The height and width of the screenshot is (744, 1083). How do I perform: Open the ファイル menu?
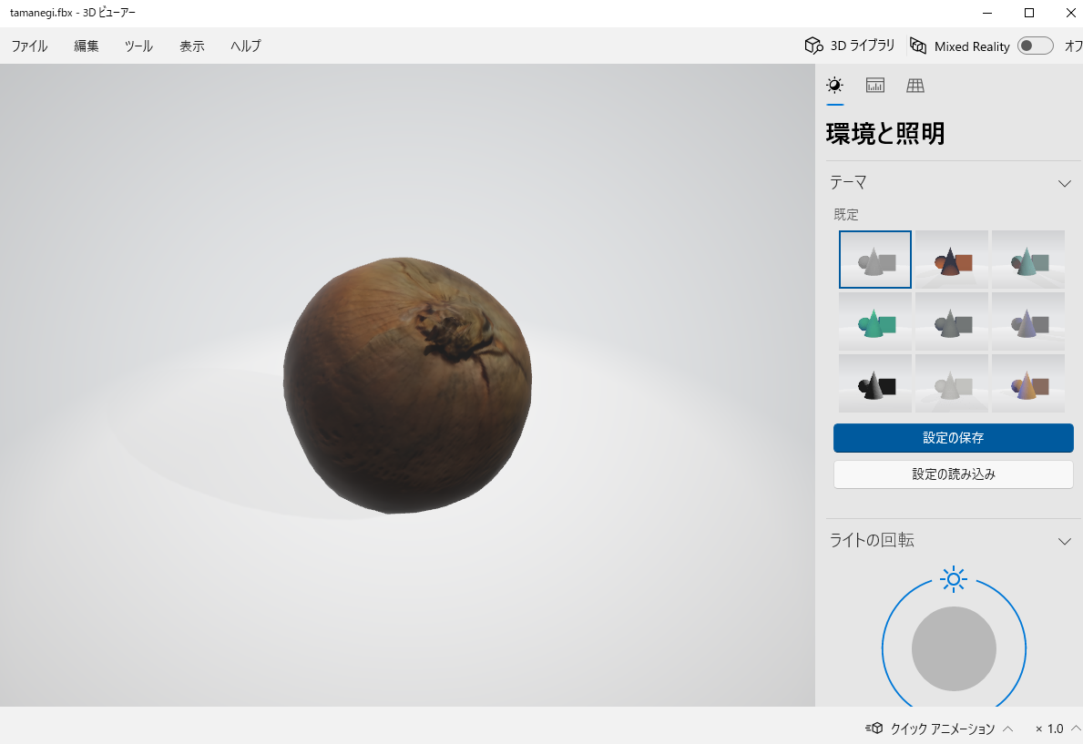(28, 46)
